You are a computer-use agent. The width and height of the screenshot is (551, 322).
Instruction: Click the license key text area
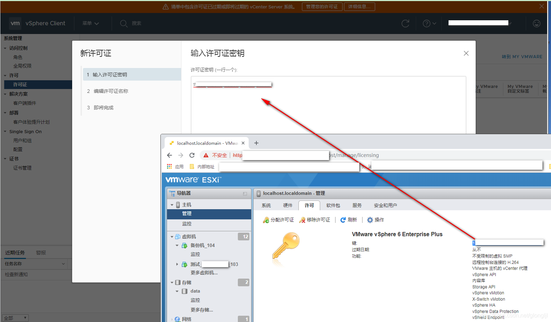(328, 105)
